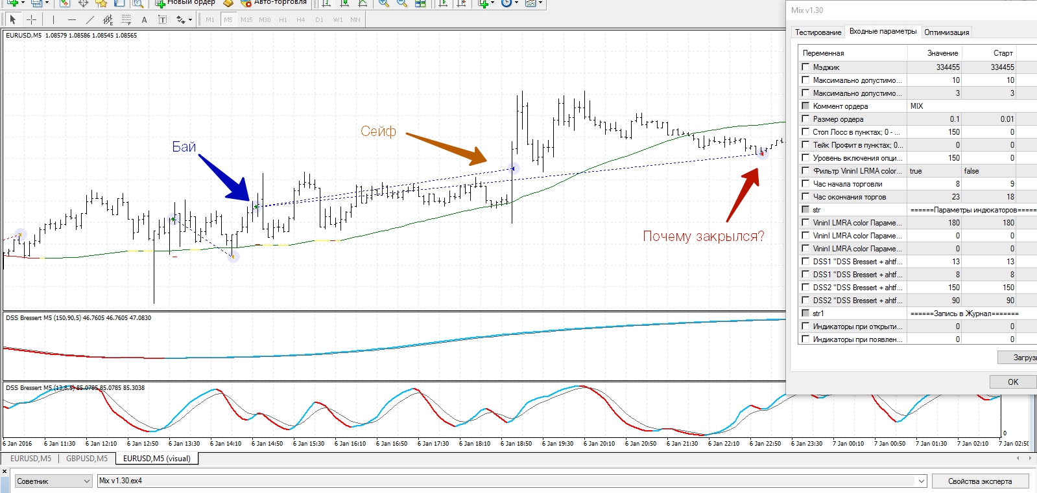Tick the Размер ордера checkbox
1037x493 pixels.
pos(805,119)
